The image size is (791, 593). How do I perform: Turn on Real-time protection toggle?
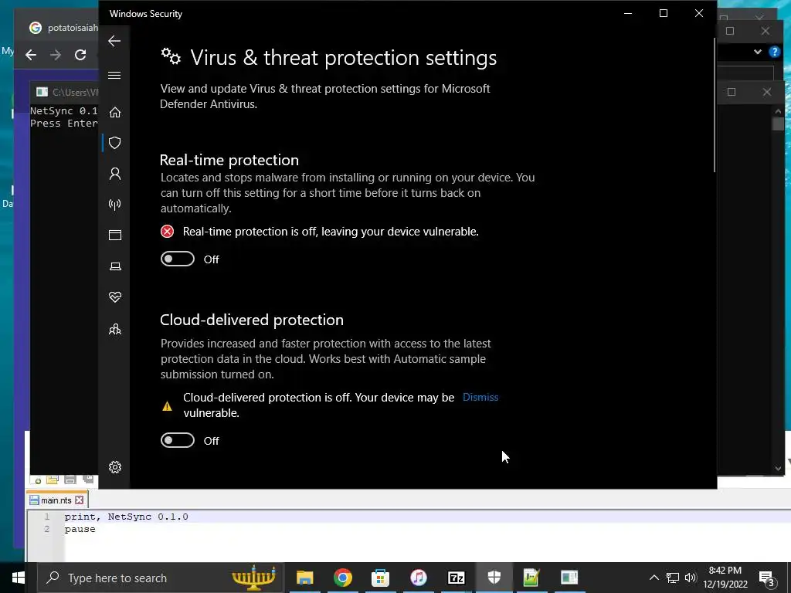[178, 259]
